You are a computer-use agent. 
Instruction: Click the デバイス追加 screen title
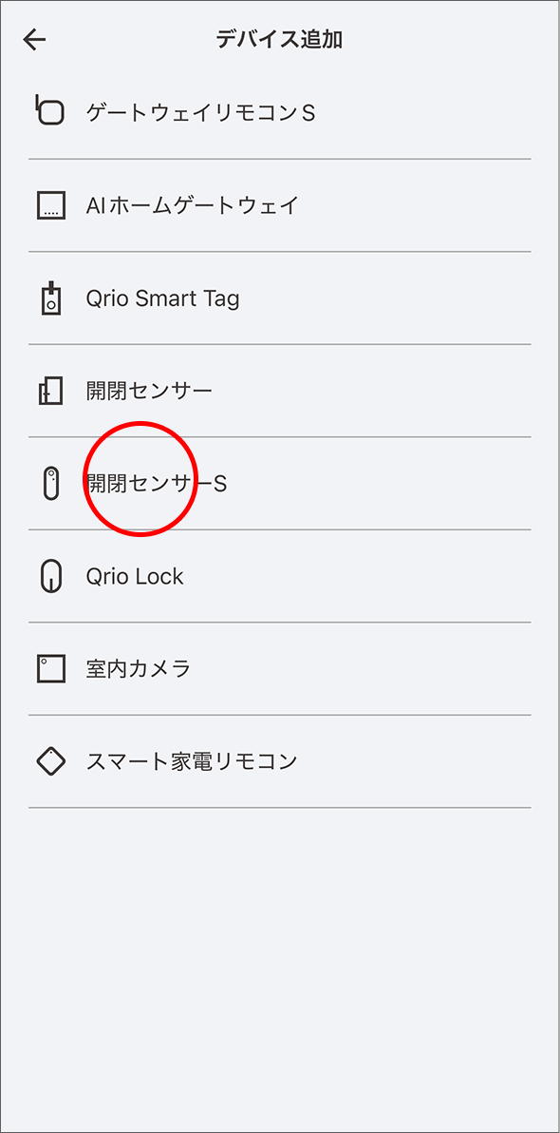click(280, 40)
